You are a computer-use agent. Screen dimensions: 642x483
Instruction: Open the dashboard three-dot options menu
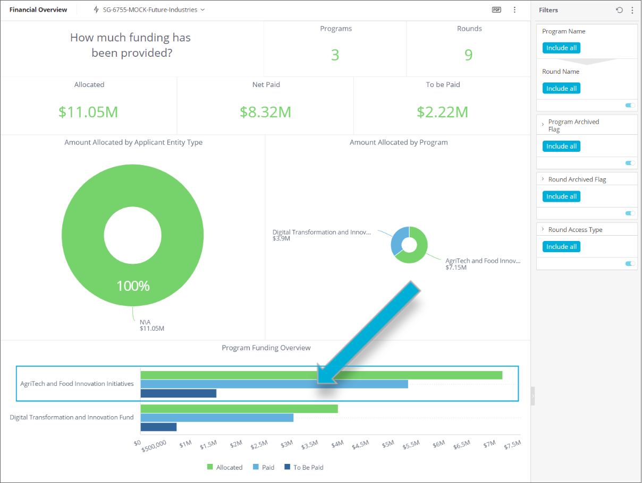514,10
